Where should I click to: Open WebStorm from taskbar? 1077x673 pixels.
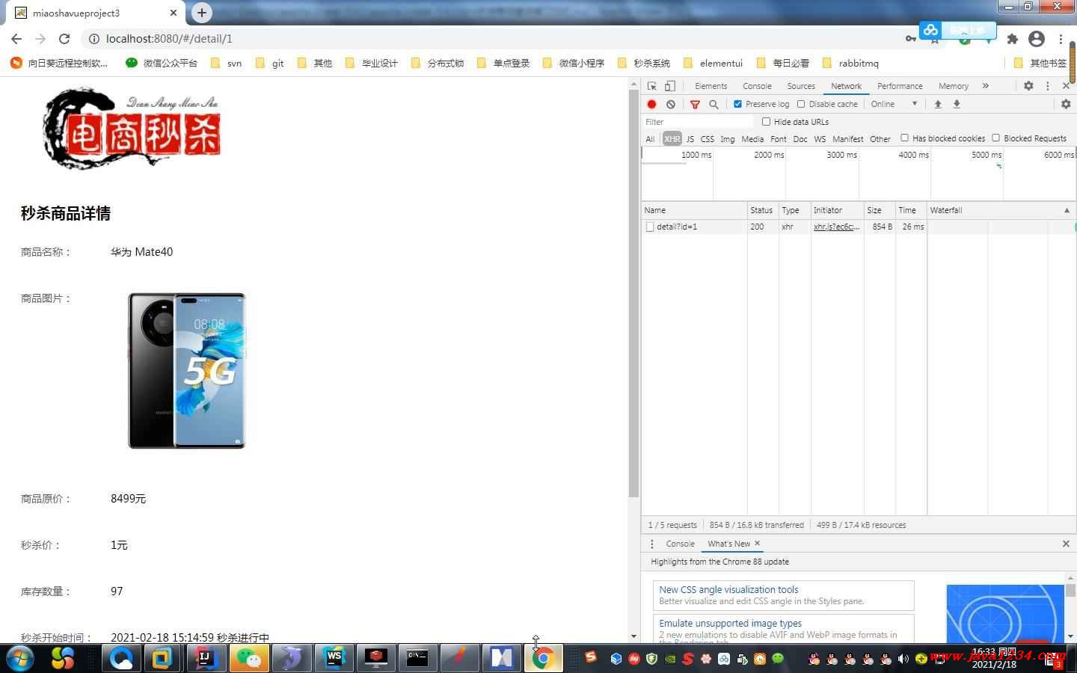[x=334, y=658]
